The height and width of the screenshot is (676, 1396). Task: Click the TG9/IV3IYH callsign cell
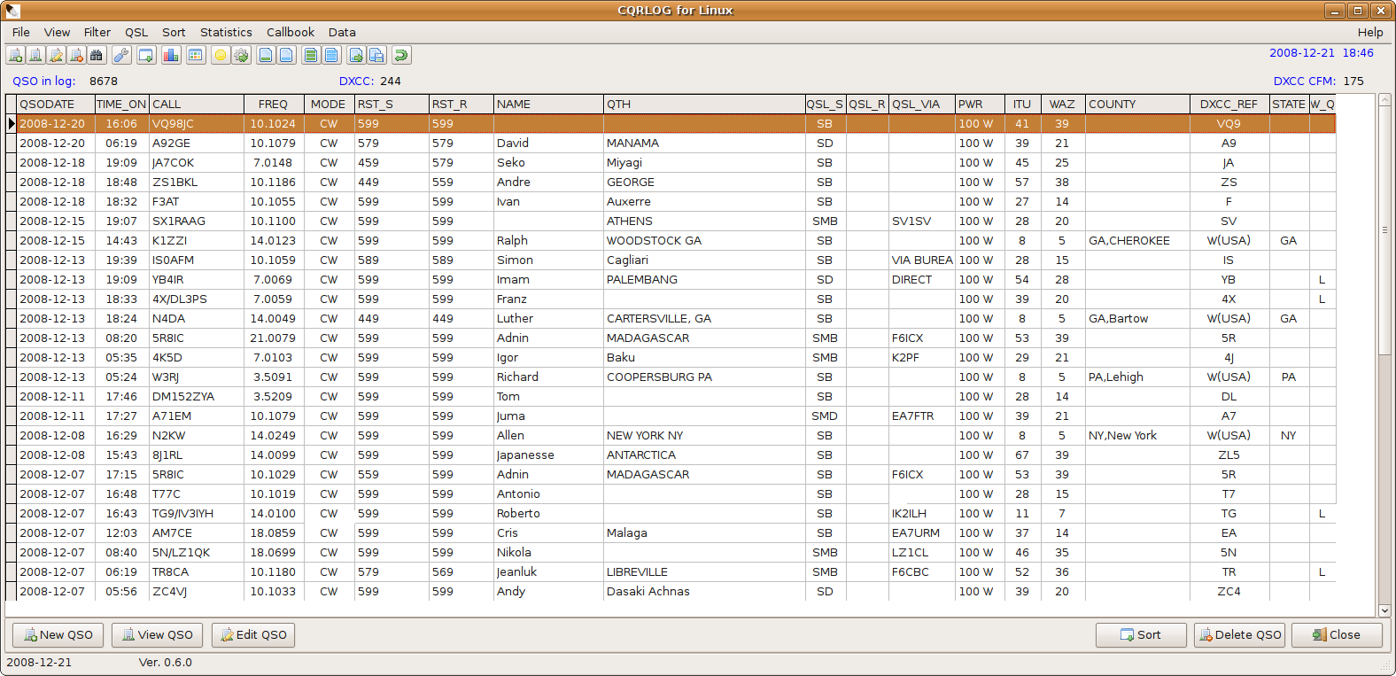[x=197, y=514]
